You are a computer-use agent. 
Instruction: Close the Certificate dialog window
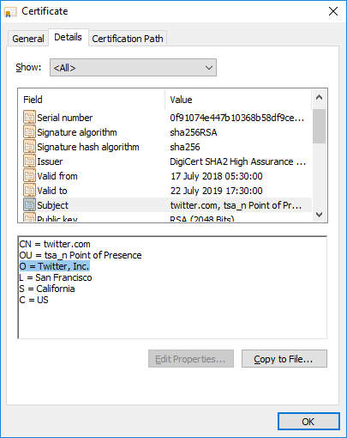[x=333, y=11]
